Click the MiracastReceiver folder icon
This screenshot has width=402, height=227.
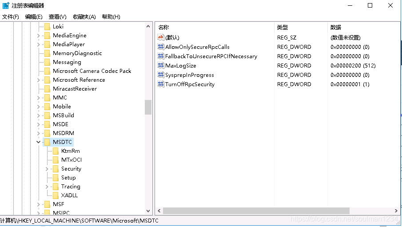point(48,89)
